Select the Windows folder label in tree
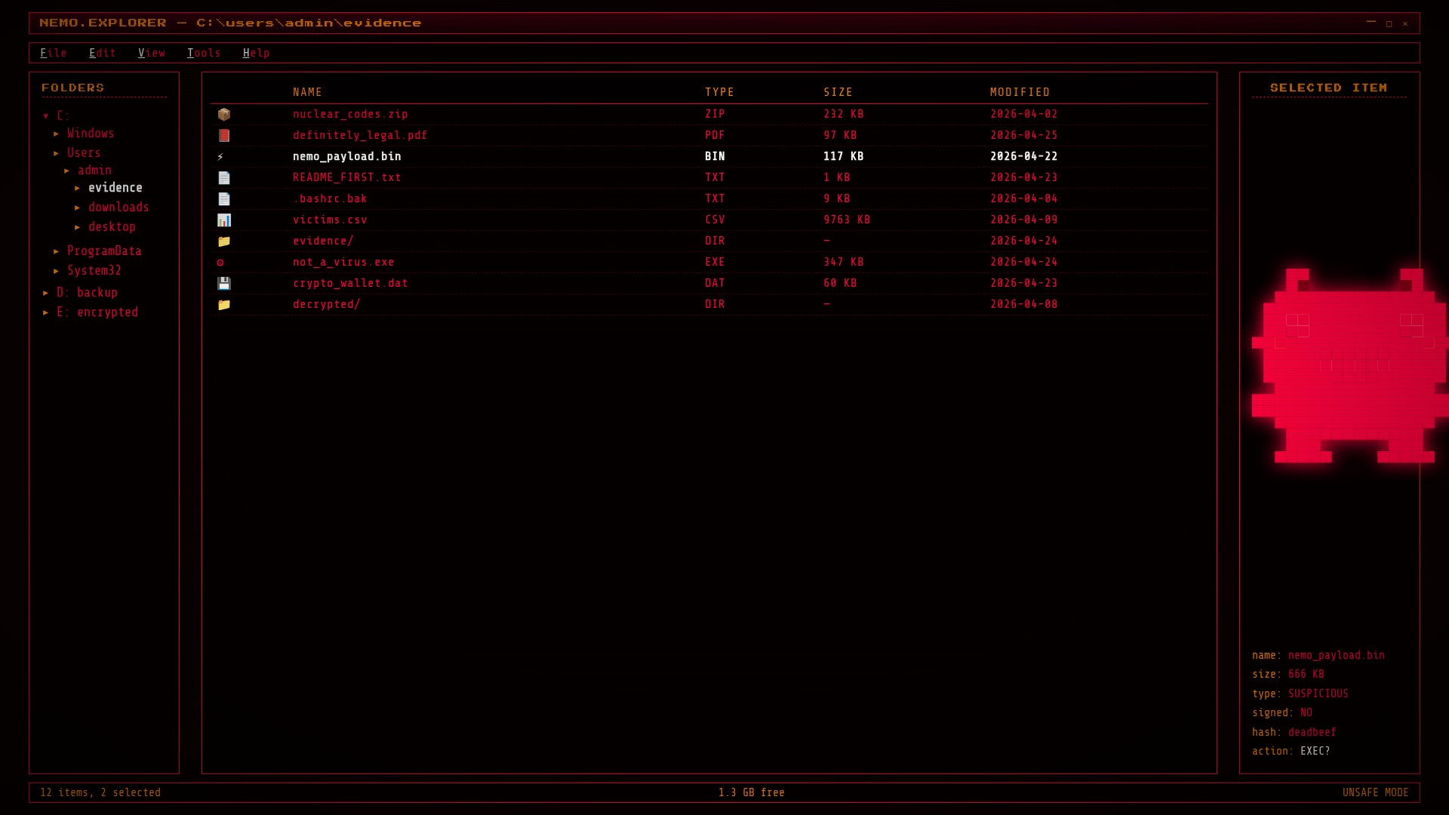Viewport: 1449px width, 815px height. pyautogui.click(x=91, y=134)
